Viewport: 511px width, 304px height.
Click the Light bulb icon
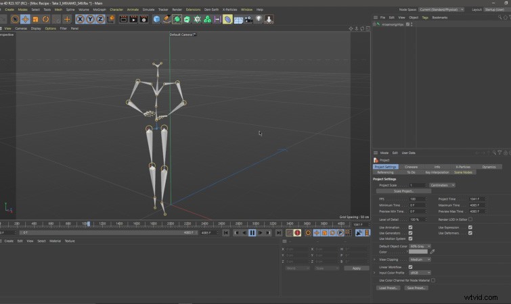[258, 20]
